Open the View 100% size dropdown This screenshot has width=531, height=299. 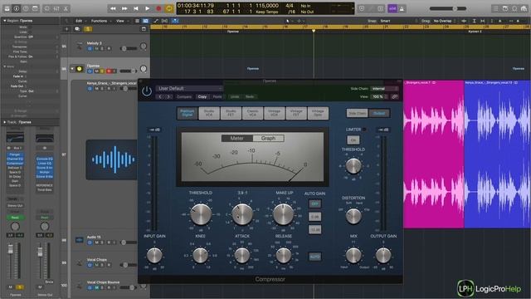coord(379,96)
